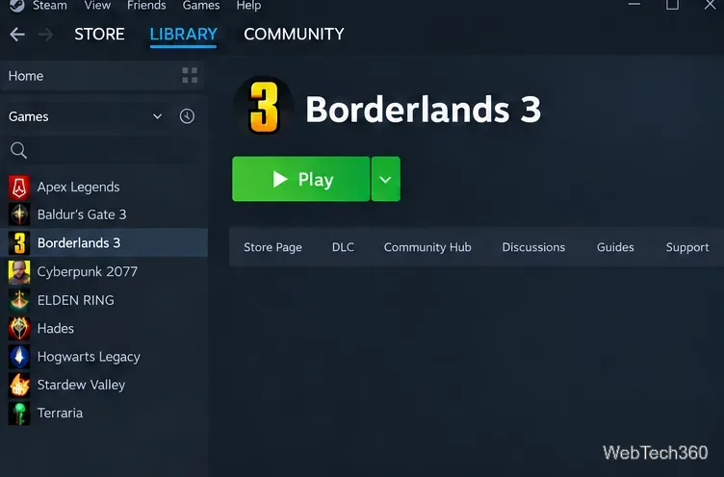This screenshot has height=477, width=724.
Task: Open the Support link
Action: pyautogui.click(x=687, y=247)
